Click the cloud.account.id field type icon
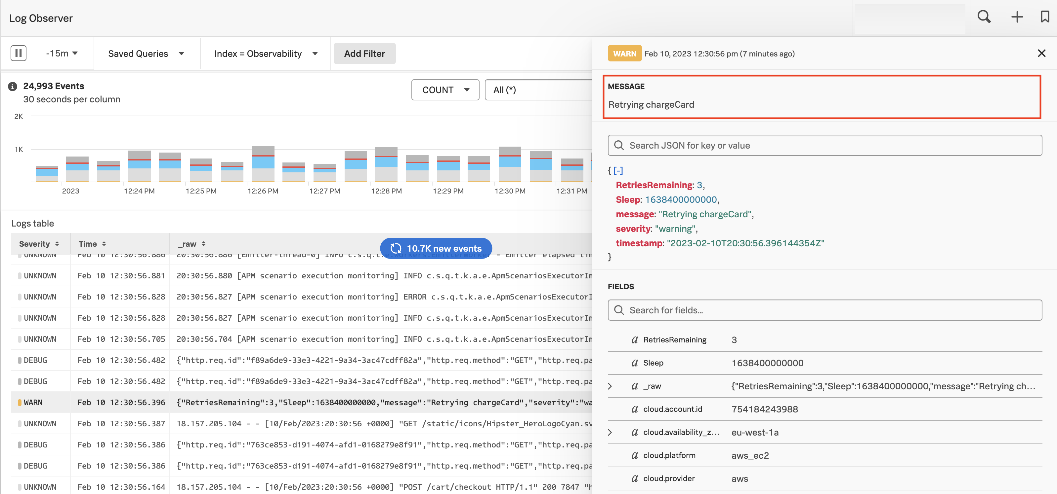This screenshot has height=494, width=1057. (x=634, y=409)
